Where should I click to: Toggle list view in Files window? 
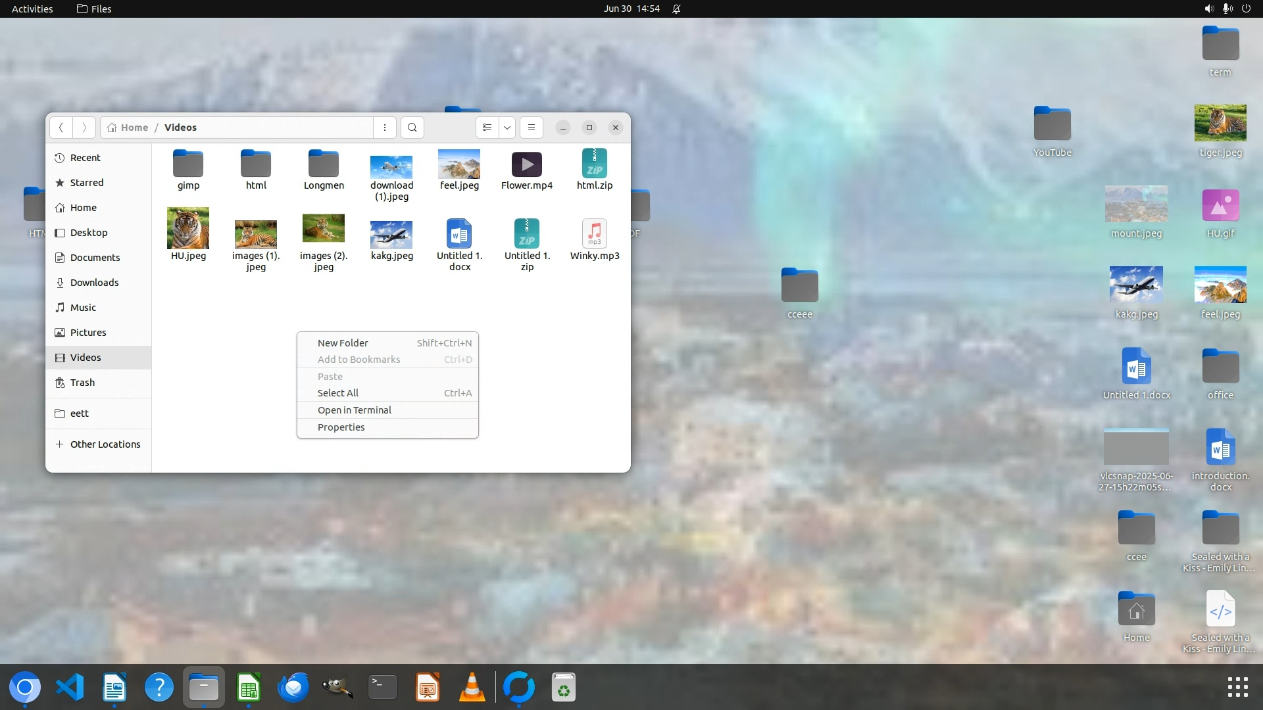(487, 128)
